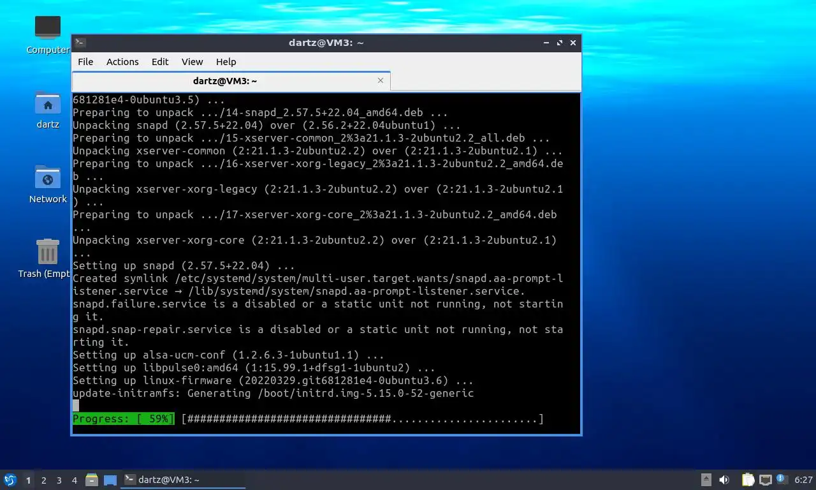Select the dartz@VM3 terminal taskbar entry
Viewport: 816px width, 490px height.
184,480
